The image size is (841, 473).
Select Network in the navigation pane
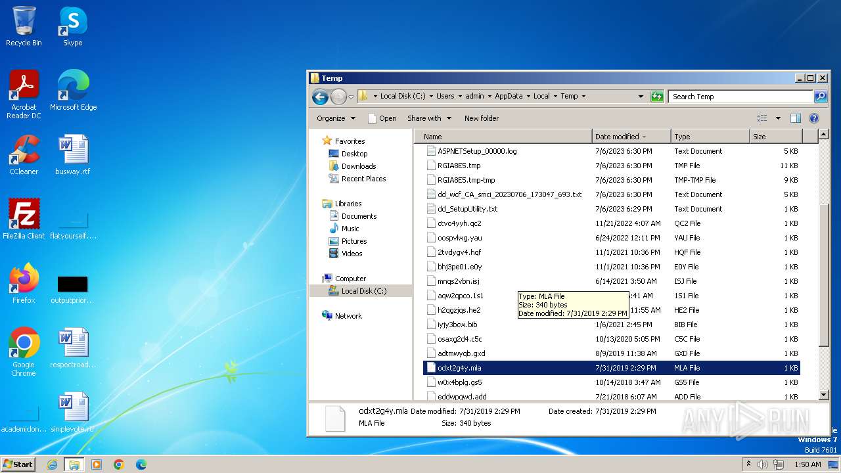coord(348,316)
